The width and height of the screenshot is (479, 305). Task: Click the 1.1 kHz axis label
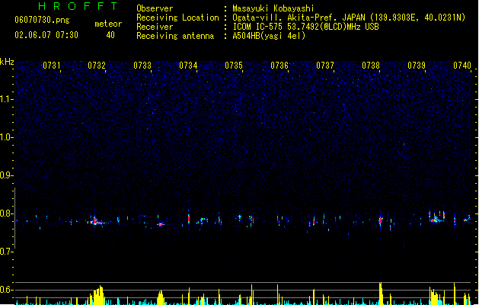(x=6, y=99)
